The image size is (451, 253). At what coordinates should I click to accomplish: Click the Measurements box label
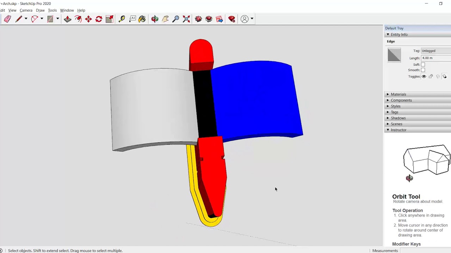pyautogui.click(x=385, y=251)
